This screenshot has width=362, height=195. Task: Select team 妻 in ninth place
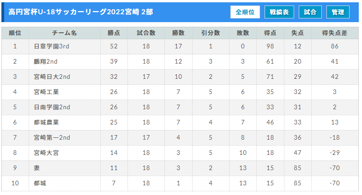pos(37,168)
